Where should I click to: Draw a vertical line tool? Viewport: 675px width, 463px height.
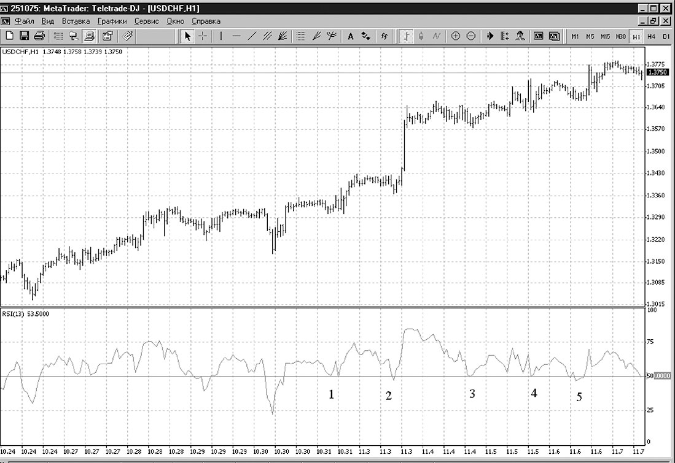pyautogui.click(x=221, y=36)
